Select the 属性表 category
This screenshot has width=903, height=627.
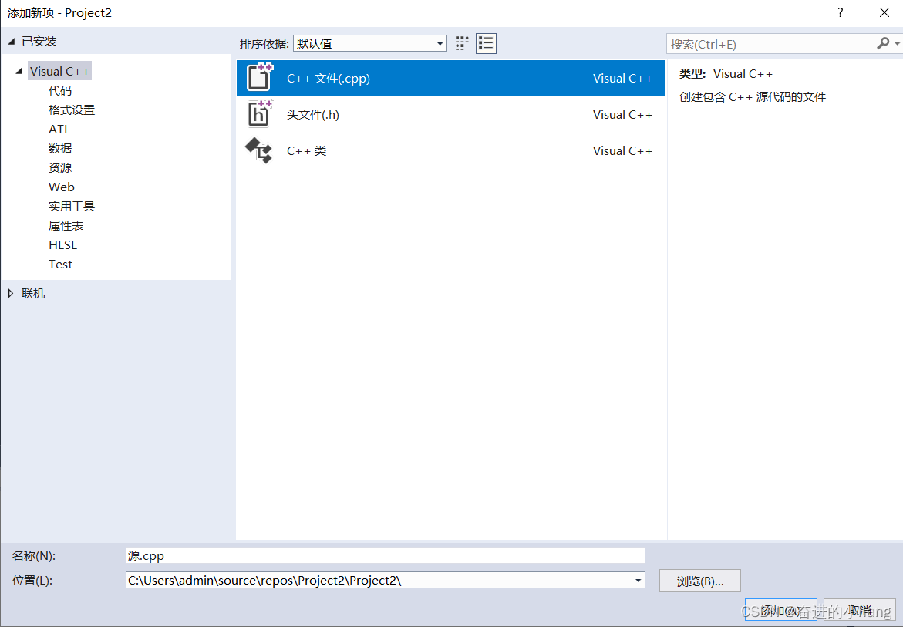[66, 226]
